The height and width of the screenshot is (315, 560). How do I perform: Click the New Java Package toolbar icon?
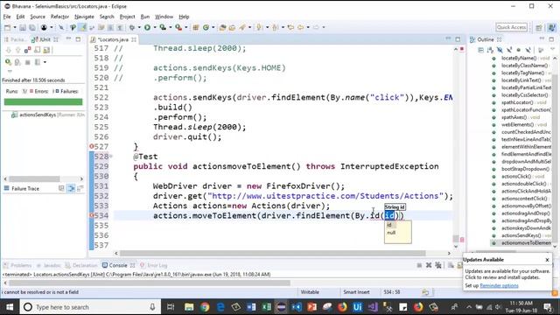196,27
